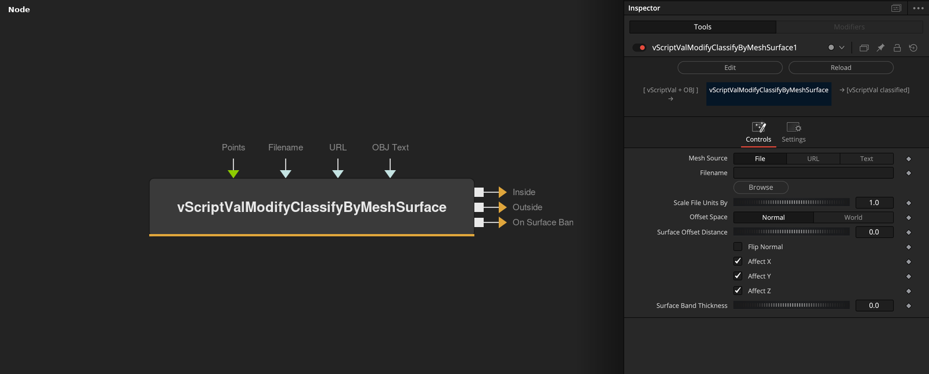Click the Offset Space keyframe diamond

point(909,217)
